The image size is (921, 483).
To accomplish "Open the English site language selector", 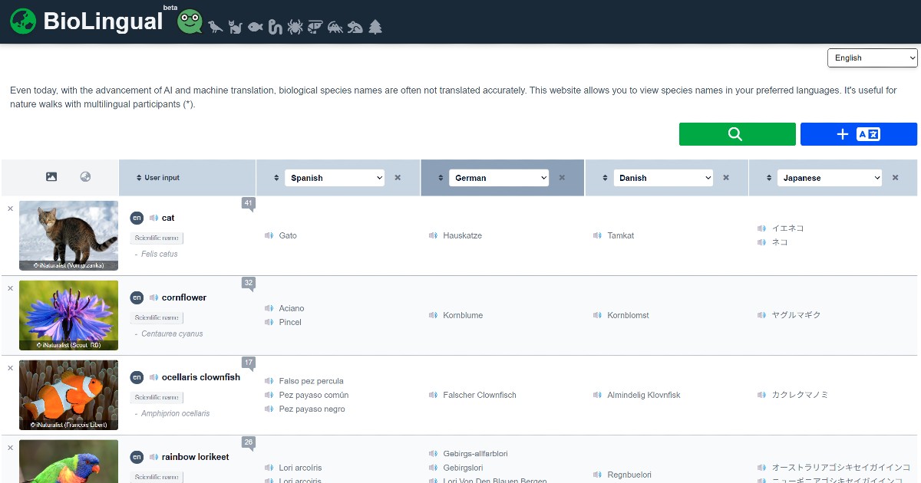I will pyautogui.click(x=872, y=58).
